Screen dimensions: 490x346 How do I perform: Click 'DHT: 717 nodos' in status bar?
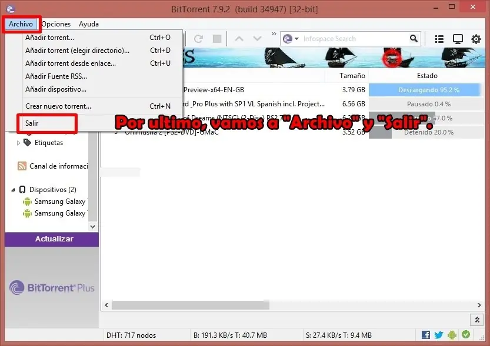click(131, 335)
